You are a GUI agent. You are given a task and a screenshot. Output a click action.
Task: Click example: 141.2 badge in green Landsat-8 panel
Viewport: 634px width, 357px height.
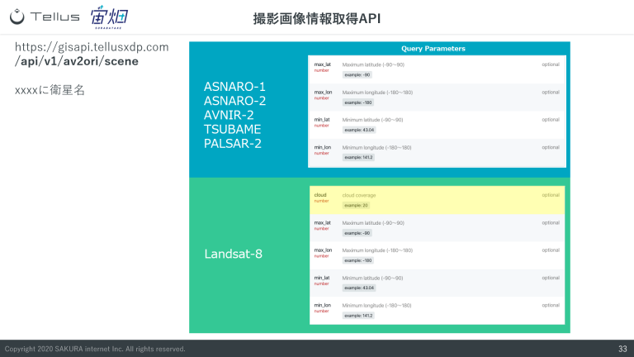point(358,316)
